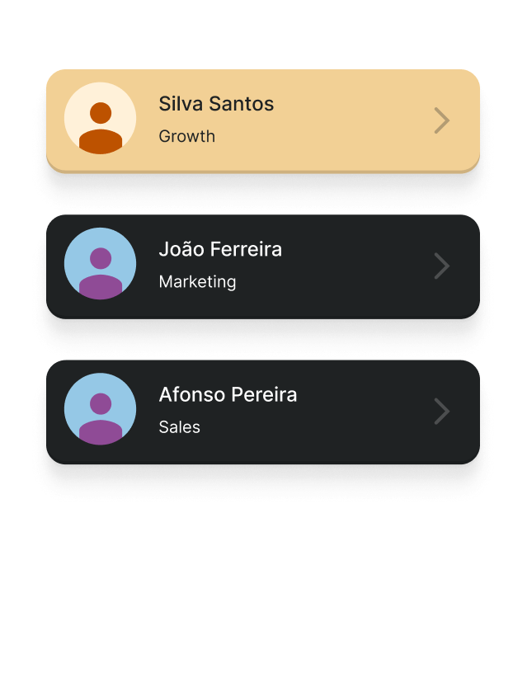Open Afonso Pereira by name
The image size is (527, 678).
228,394
